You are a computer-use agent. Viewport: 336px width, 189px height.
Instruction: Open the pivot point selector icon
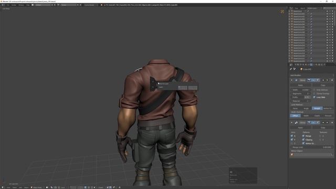click(x=51, y=187)
